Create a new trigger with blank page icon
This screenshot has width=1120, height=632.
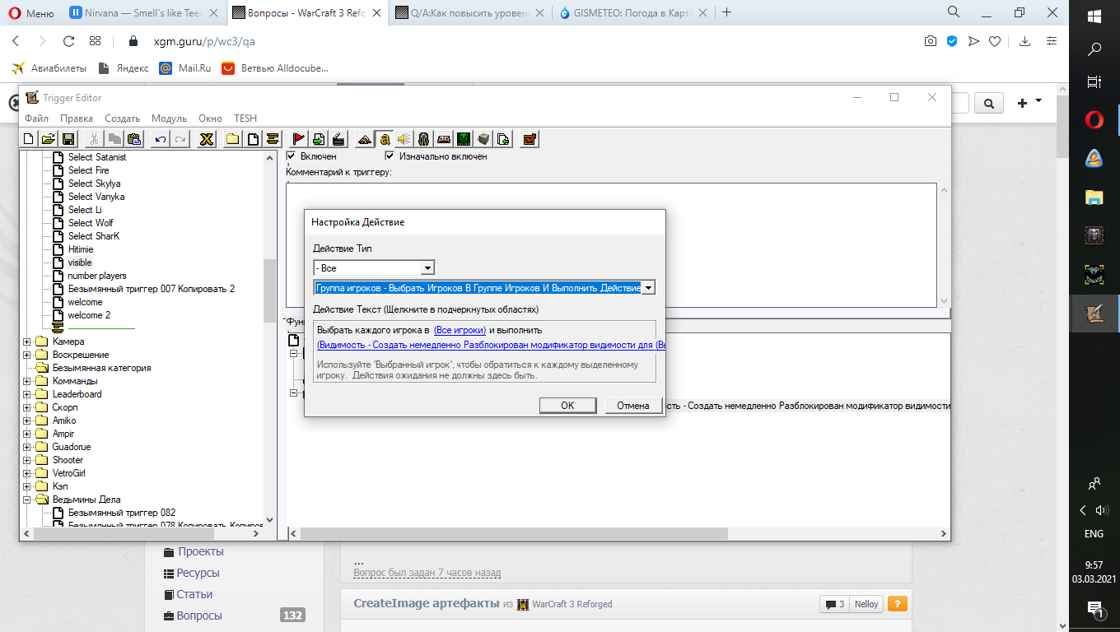pyautogui.click(x=253, y=139)
